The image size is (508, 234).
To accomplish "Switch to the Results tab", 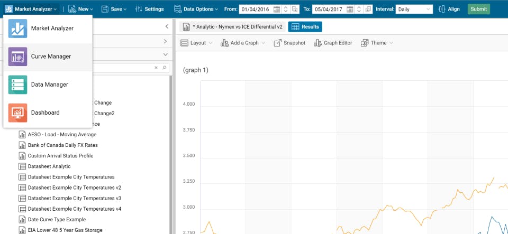I will click(x=305, y=27).
